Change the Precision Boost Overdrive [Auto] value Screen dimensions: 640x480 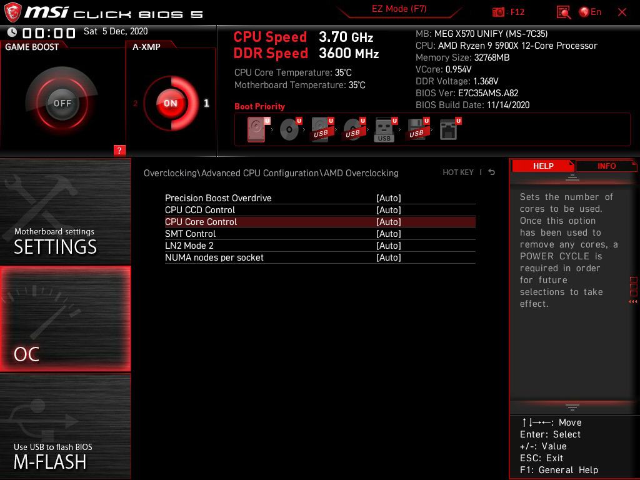click(389, 198)
